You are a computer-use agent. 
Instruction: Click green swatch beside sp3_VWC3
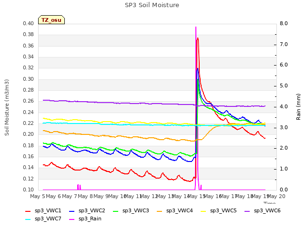116,211
